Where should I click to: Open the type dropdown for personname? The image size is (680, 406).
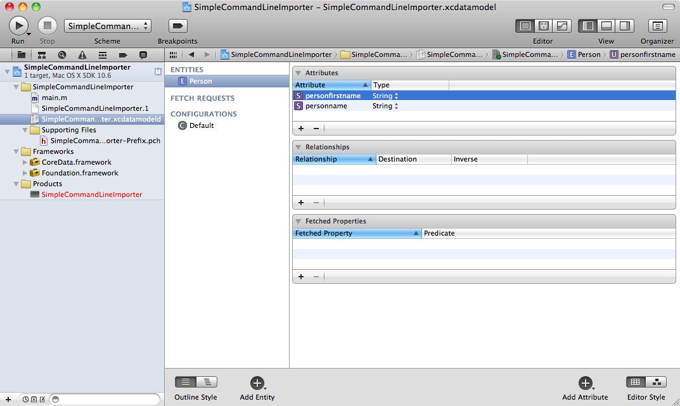(x=396, y=106)
